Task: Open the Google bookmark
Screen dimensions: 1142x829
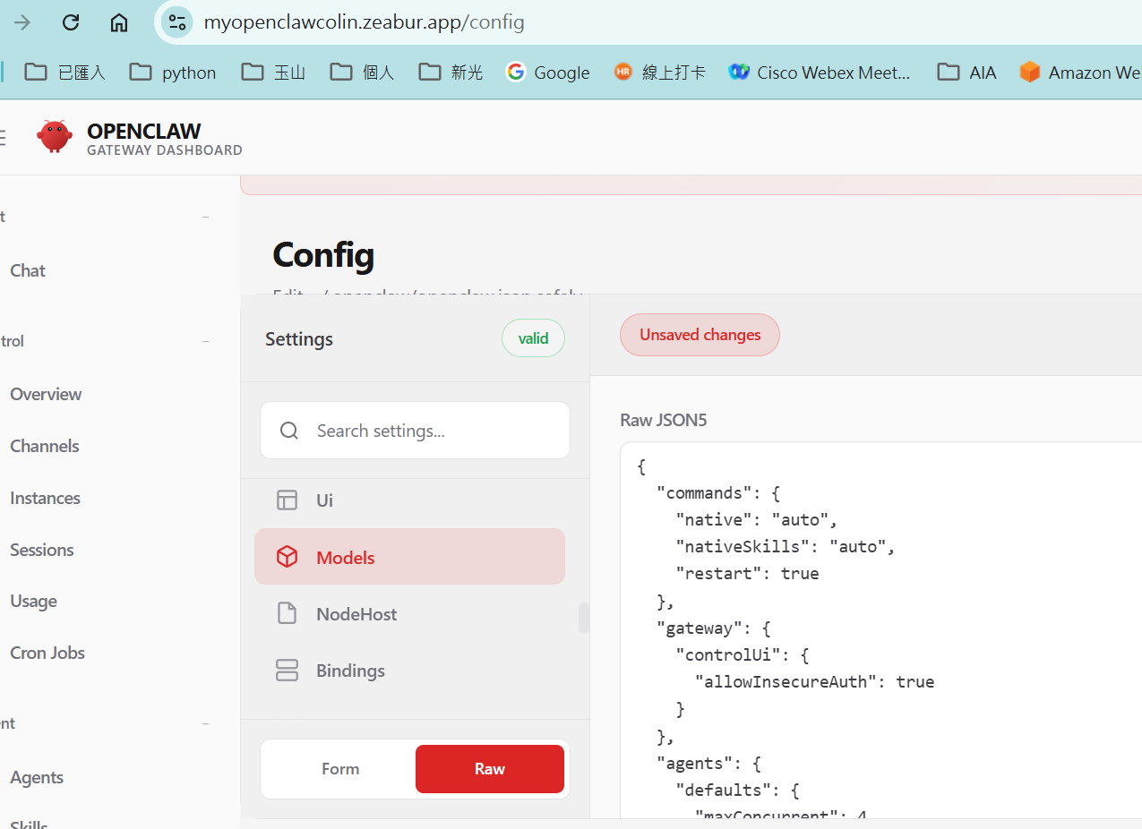Action: point(547,73)
